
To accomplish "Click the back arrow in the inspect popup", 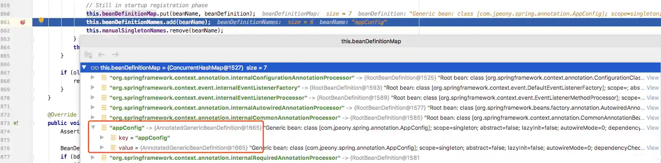I will (x=102, y=54).
